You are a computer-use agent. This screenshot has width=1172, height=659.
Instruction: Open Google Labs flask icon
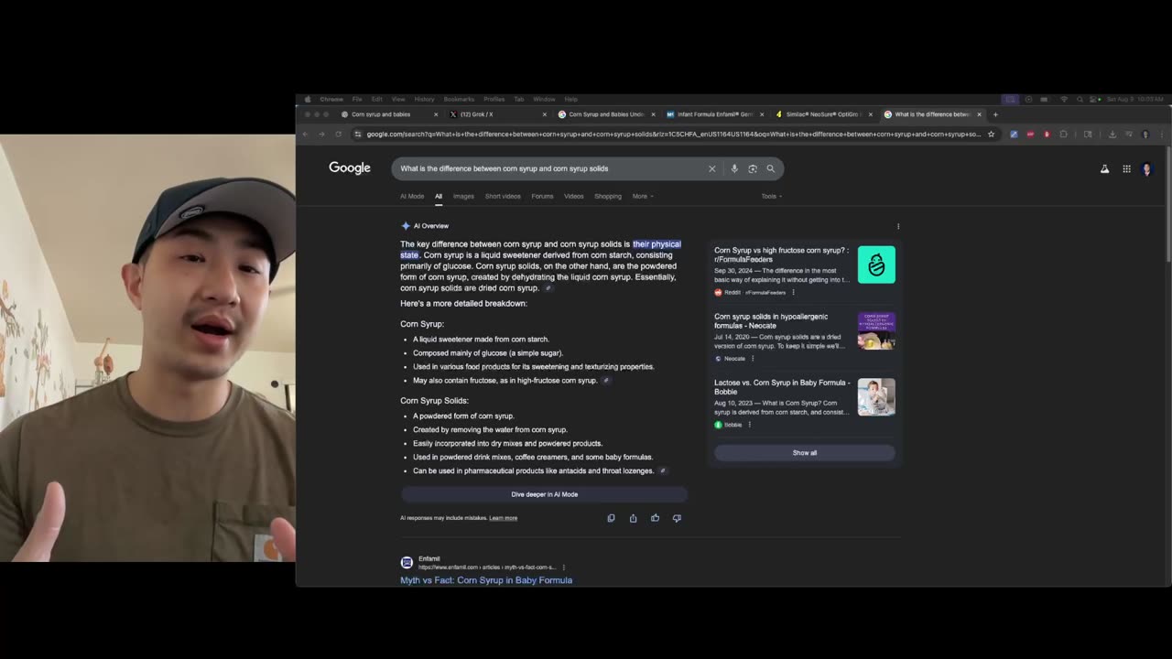click(1104, 168)
